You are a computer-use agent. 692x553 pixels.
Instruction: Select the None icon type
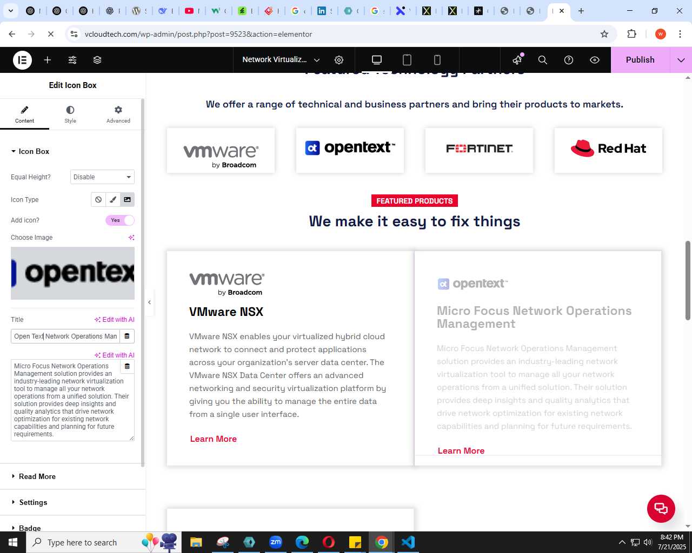(98, 200)
